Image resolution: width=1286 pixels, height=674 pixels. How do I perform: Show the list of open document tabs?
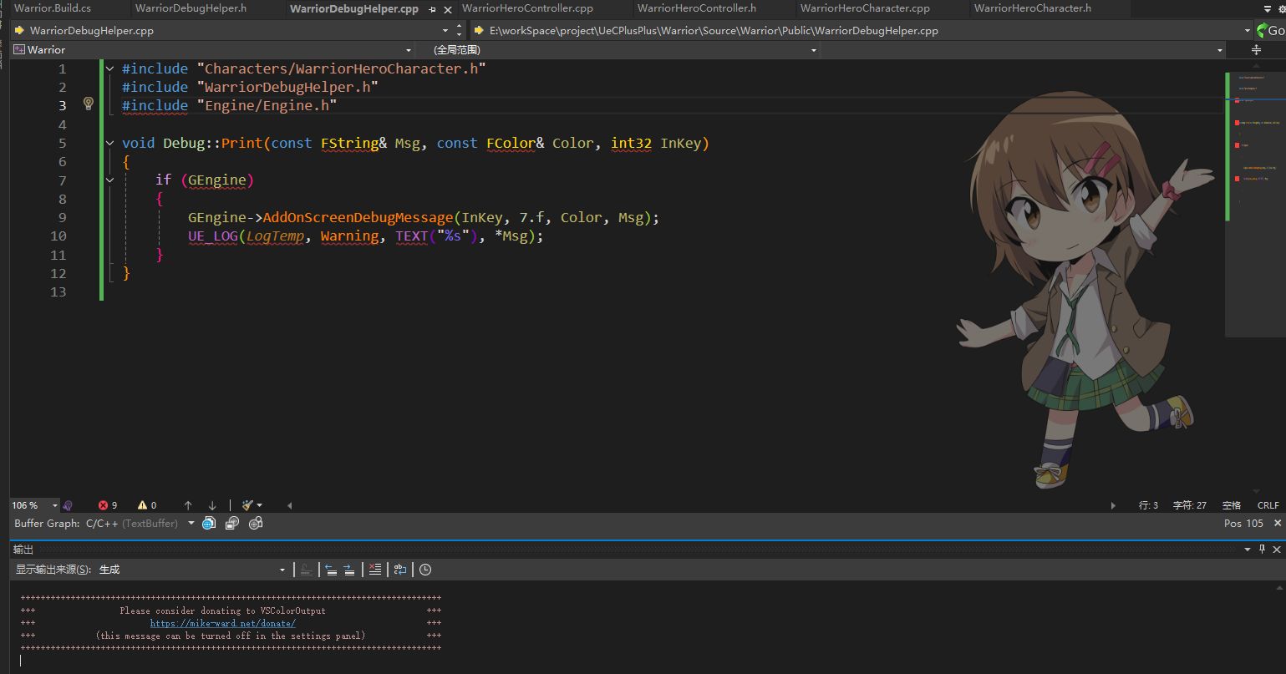[x=1269, y=9]
